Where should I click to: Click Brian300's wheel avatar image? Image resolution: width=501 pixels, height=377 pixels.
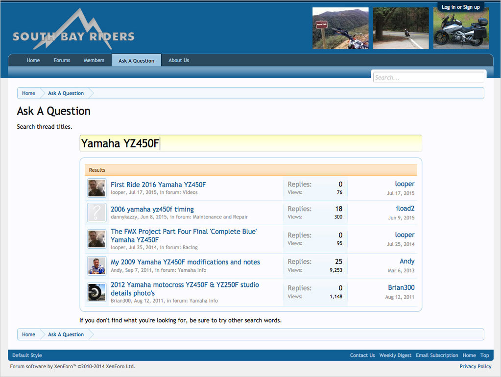[96, 292]
